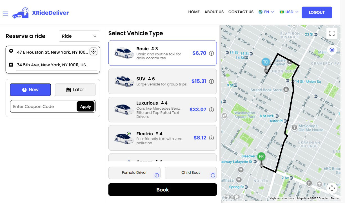Open info tooltip for Basic vehicle price
This screenshot has height=203, width=345.
tap(212, 53)
